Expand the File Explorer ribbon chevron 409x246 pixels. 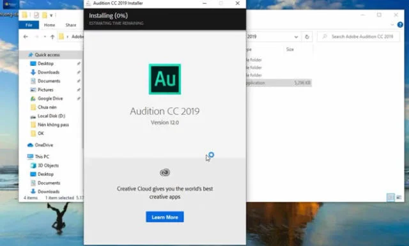point(392,25)
